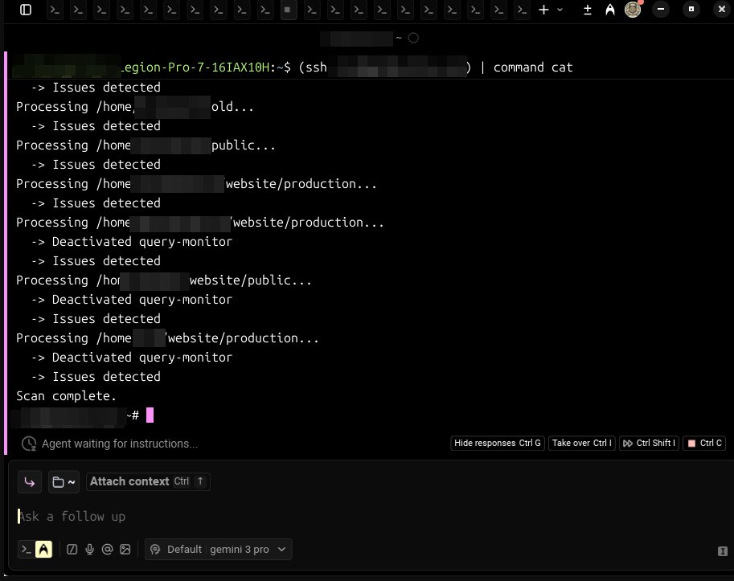The width and height of the screenshot is (734, 581).
Task: Open the user avatar menu
Action: pos(633,10)
